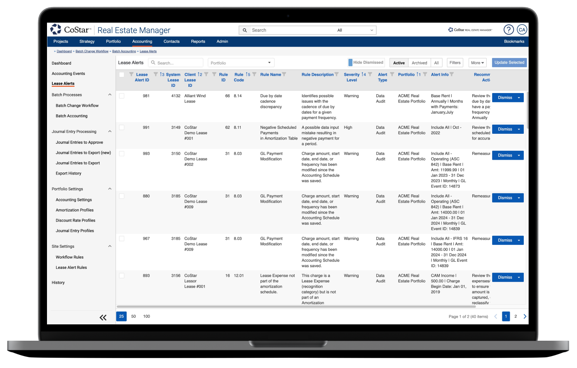Click the help question mark icon
The width and height of the screenshot is (577, 368).
[x=509, y=30]
